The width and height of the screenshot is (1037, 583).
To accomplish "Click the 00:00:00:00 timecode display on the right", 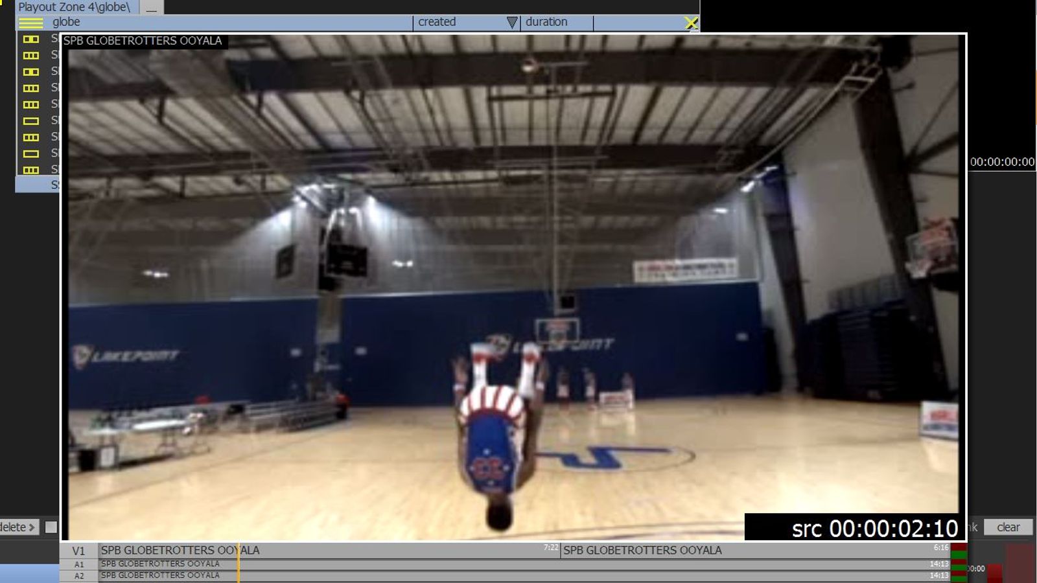I will (x=1003, y=162).
